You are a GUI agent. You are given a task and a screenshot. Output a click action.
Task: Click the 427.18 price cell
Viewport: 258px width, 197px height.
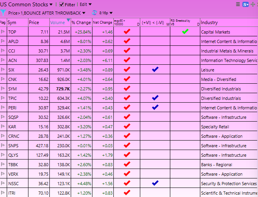click(x=39, y=146)
